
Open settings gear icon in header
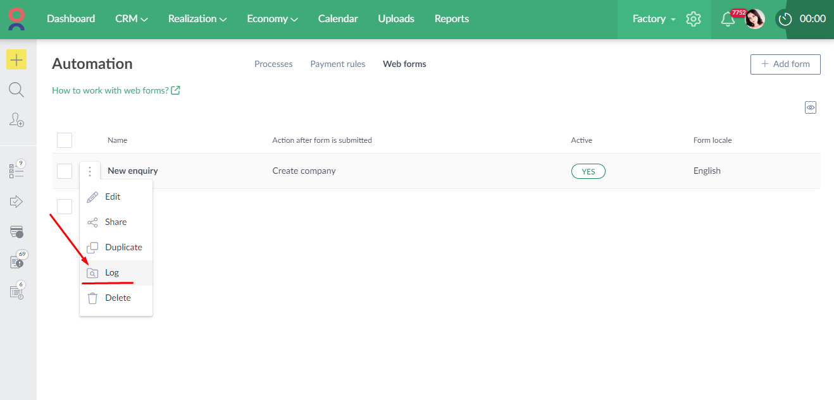[x=694, y=19]
